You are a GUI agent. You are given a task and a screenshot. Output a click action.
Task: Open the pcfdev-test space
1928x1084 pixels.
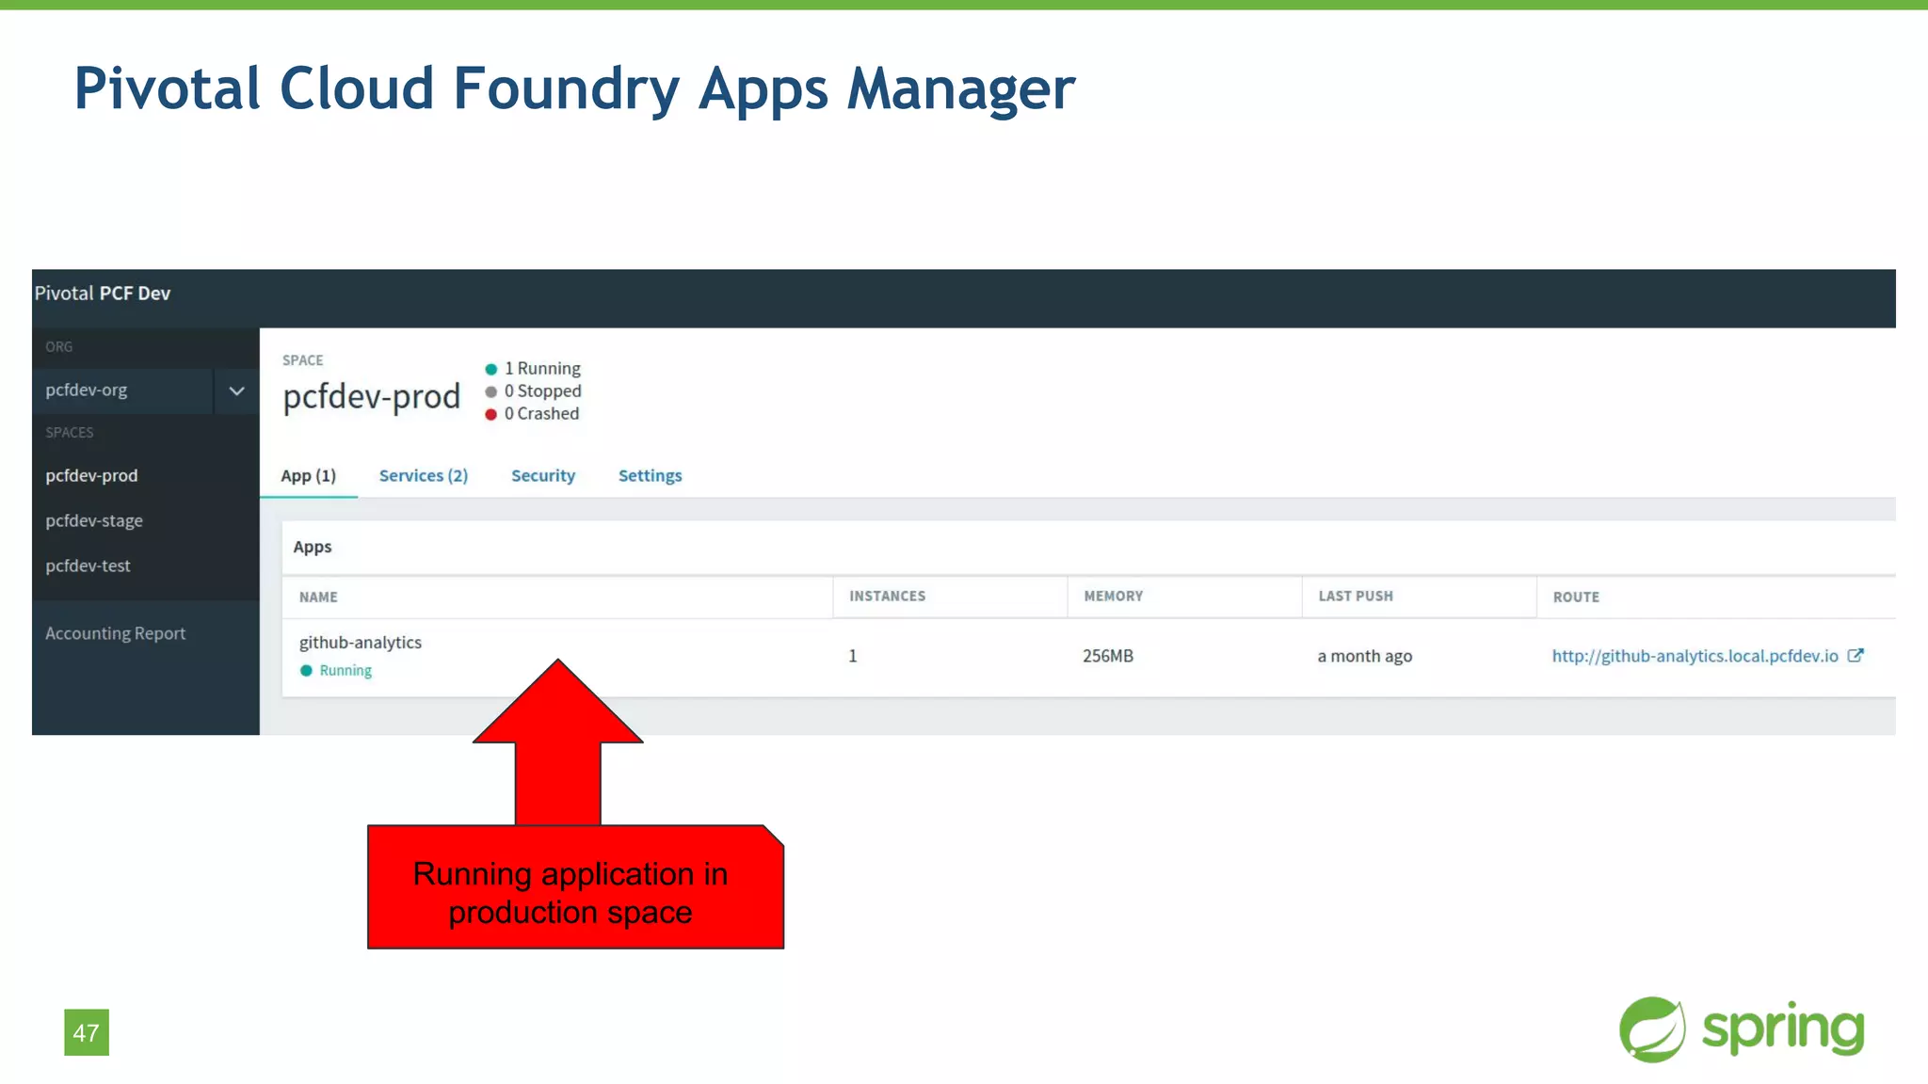[x=88, y=566]
